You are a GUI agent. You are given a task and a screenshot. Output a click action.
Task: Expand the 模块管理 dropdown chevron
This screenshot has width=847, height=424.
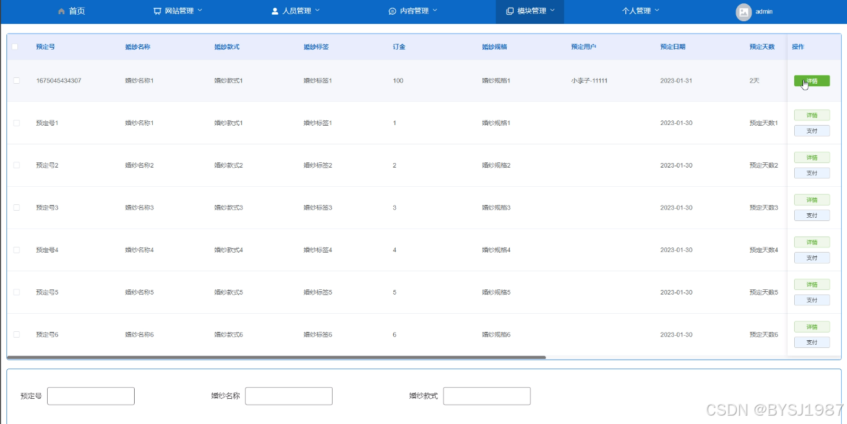[x=552, y=10]
